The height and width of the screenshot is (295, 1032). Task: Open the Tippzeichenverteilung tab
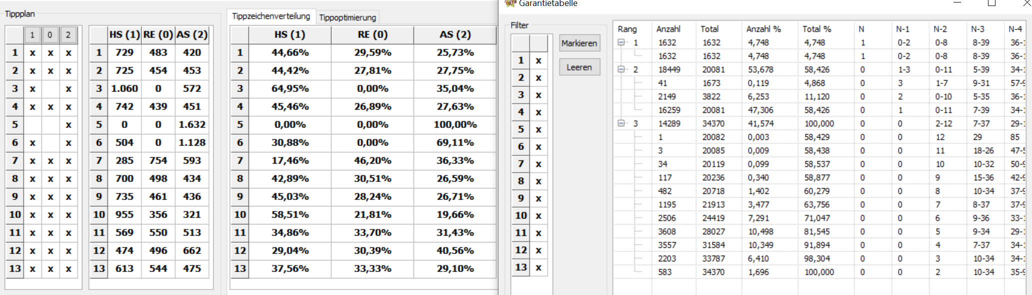[271, 16]
